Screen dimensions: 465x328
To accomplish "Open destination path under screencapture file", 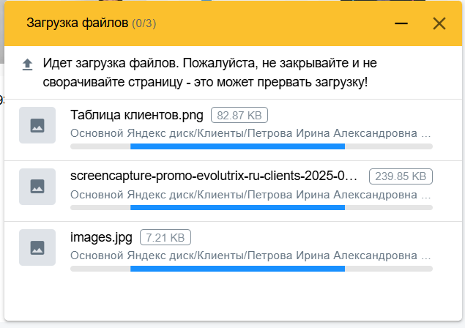I will pyautogui.click(x=250, y=195).
